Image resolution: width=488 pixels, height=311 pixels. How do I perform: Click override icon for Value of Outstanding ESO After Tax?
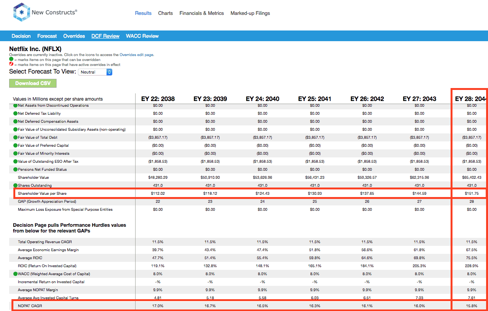point(16,162)
